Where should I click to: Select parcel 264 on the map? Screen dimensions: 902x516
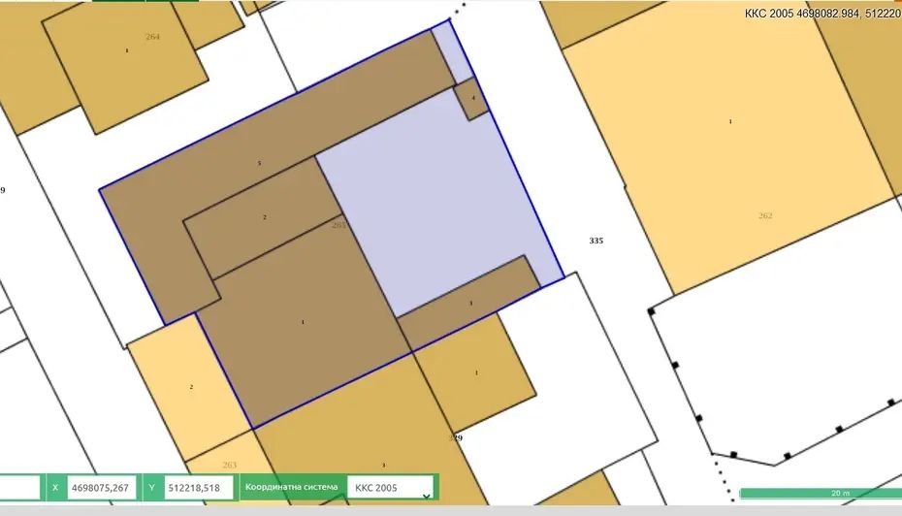tap(152, 37)
